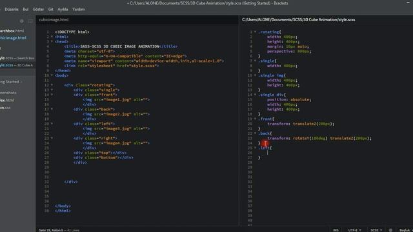Image resolution: width=413 pixels, height=232 pixels.
Task: Collapse the div class back fold arrow
Action: point(52,109)
